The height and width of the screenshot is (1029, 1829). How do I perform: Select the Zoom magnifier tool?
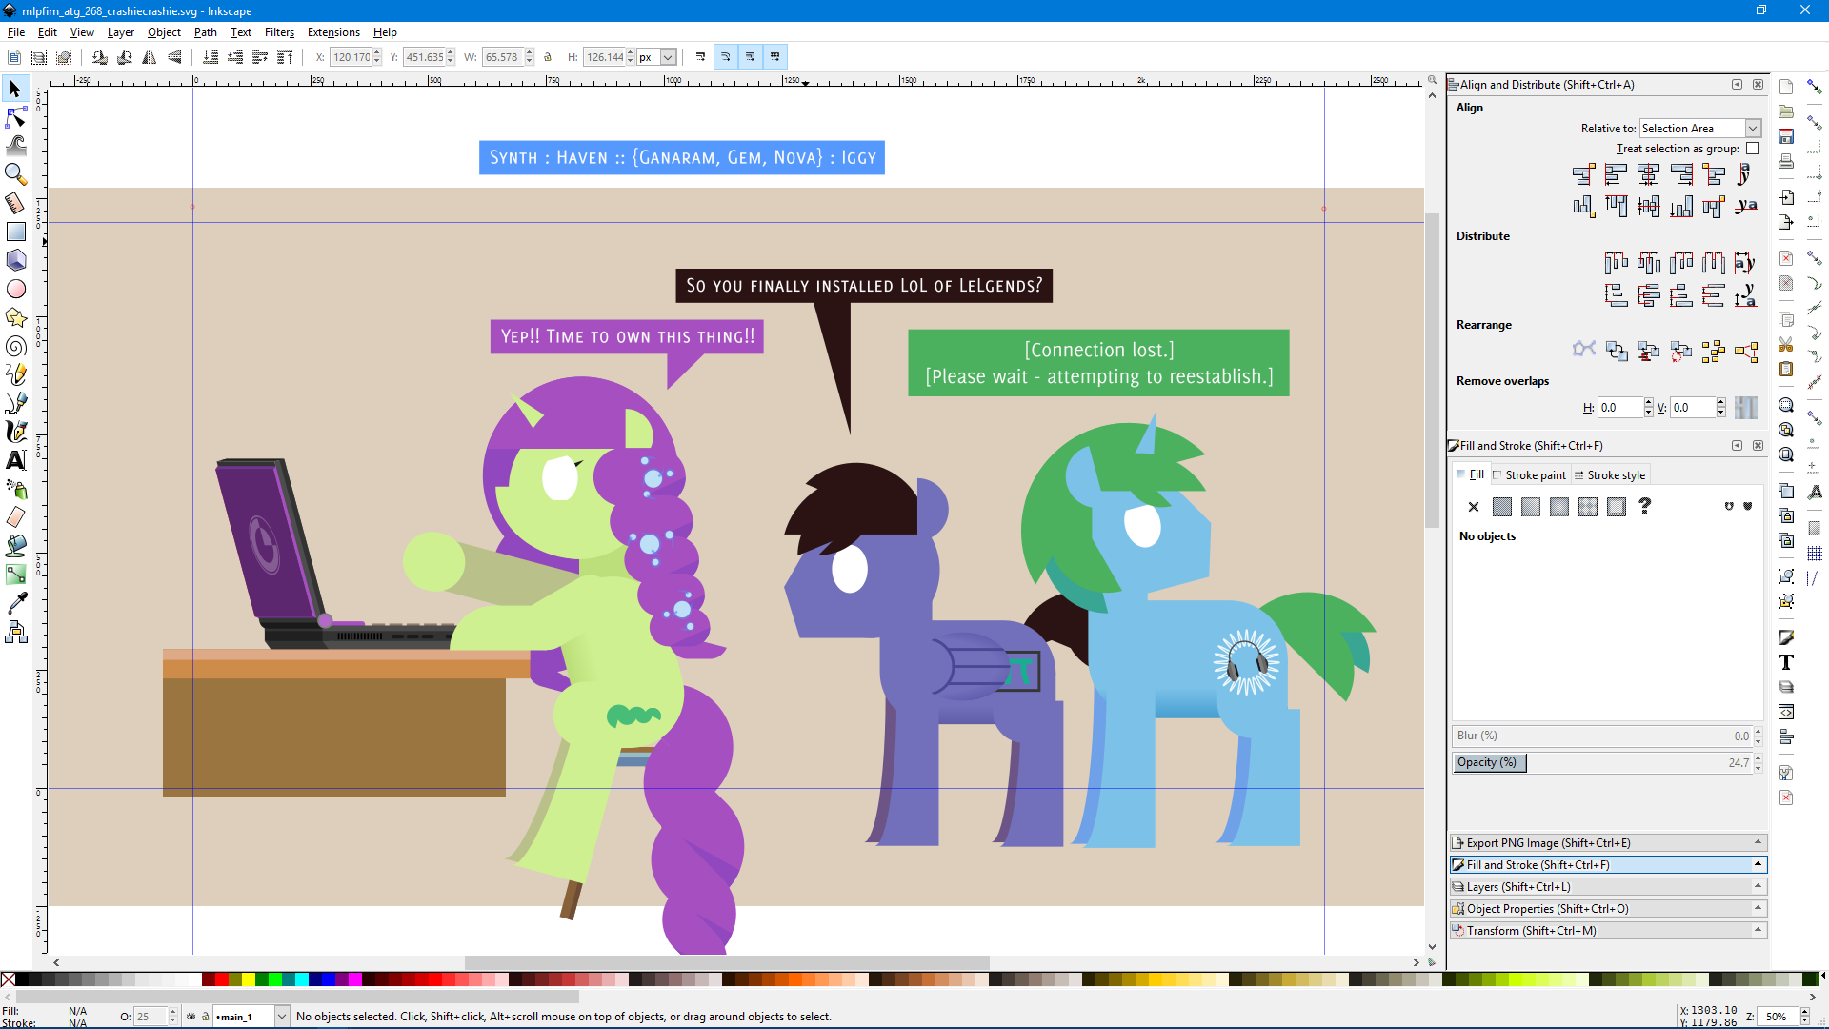pos(15,173)
